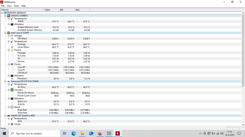
Task: Click the Voltages waveform icon
Action: coord(12,36)
